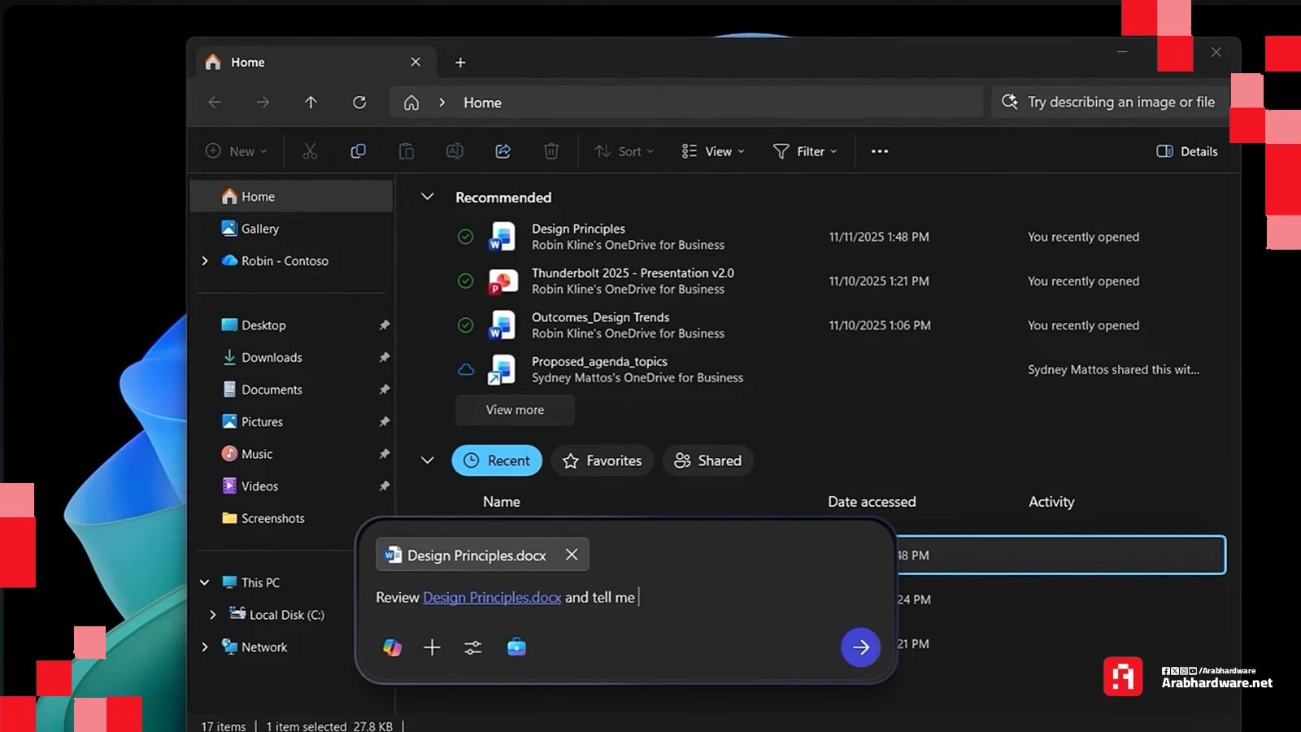The height and width of the screenshot is (732, 1301).
Task: Click the View more button
Action: coord(515,410)
